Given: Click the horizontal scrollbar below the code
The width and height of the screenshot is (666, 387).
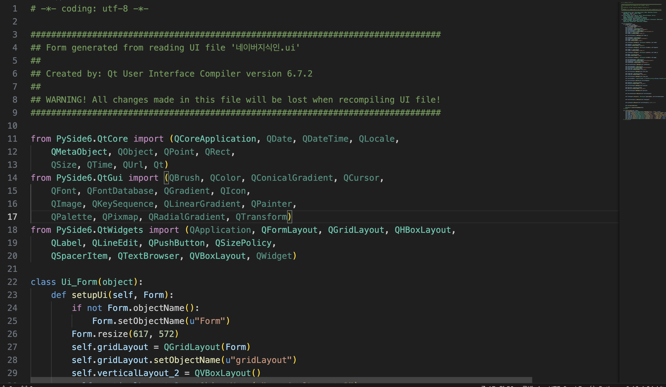Looking at the screenshot, I should 281,380.
